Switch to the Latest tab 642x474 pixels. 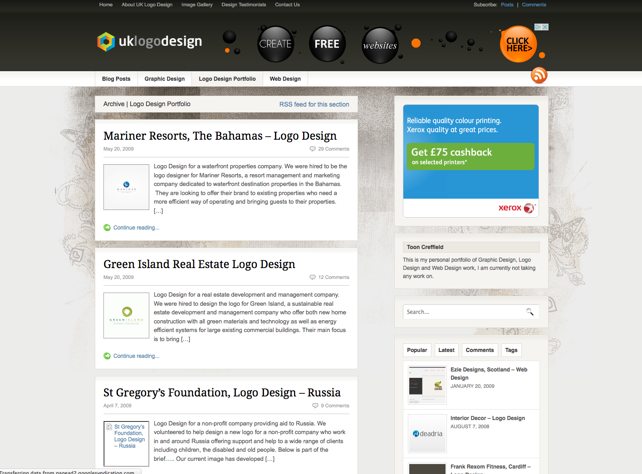point(446,350)
